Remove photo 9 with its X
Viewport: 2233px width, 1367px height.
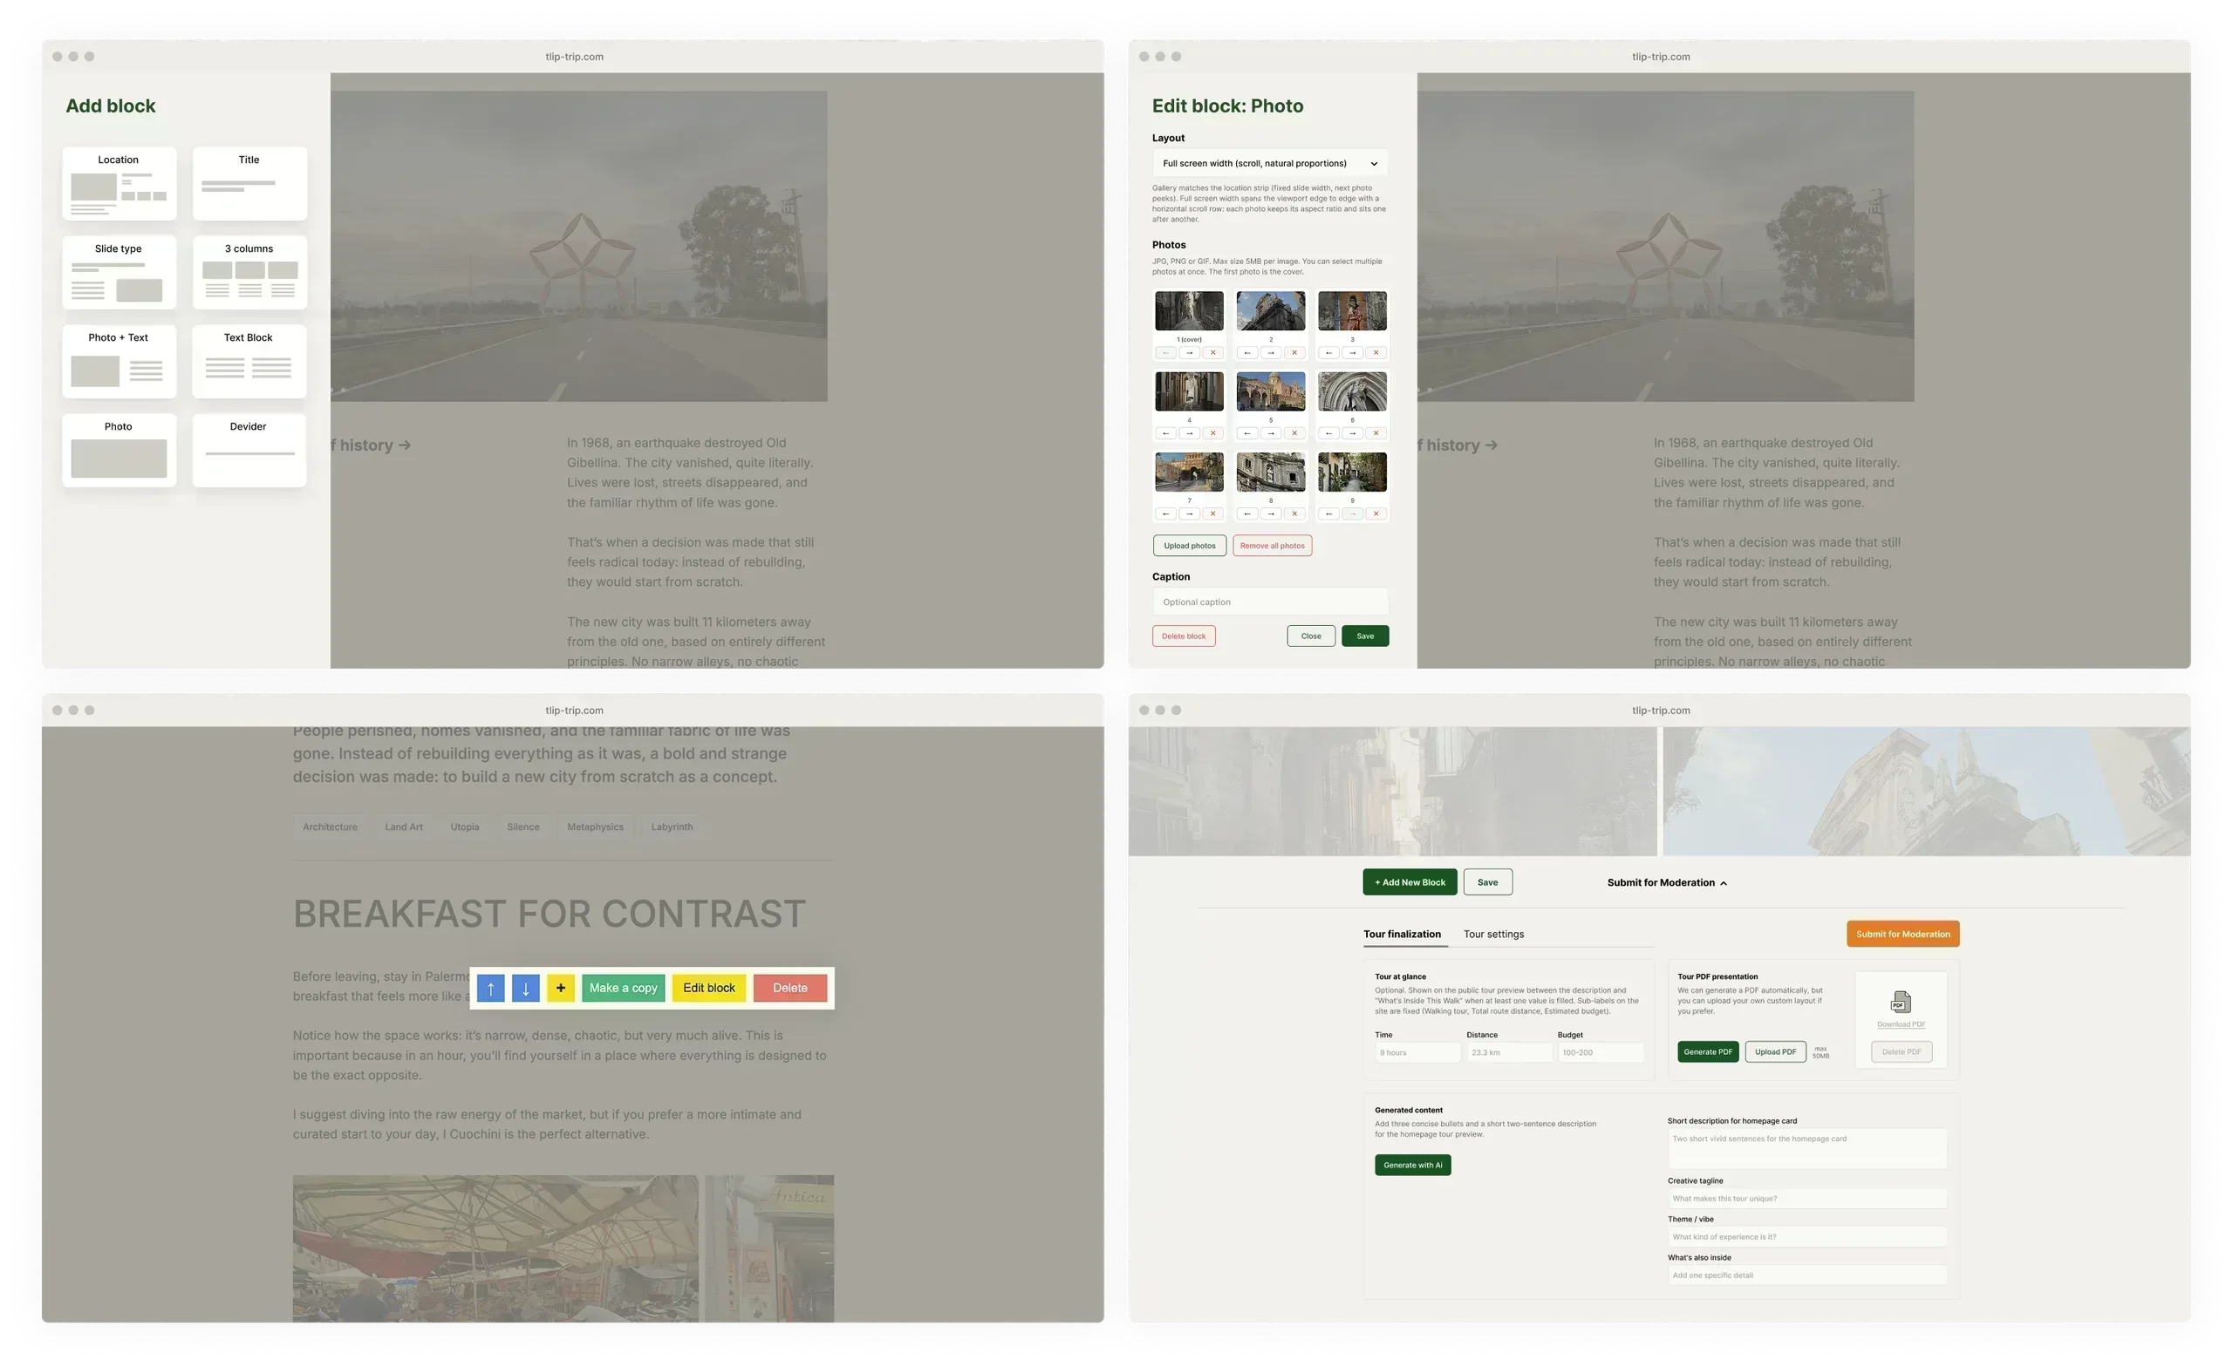[1376, 513]
